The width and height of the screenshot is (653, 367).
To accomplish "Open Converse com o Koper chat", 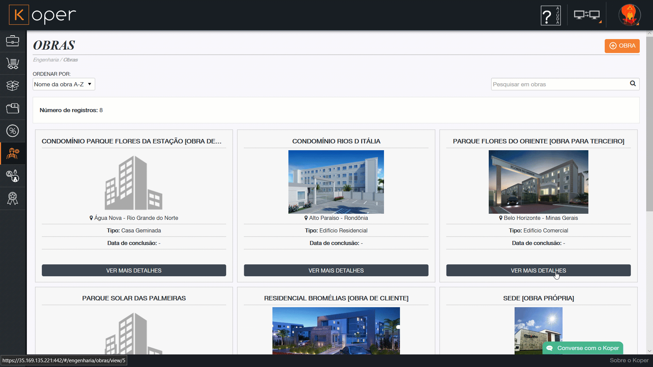I will click(583, 348).
